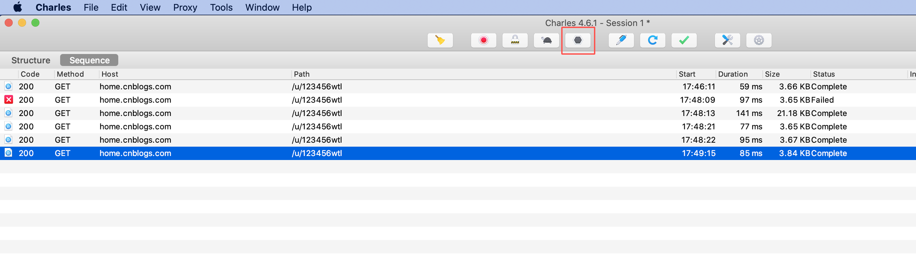Click the globe icon of the 17:46:11 request
The image size is (916, 254).
[x=8, y=86]
